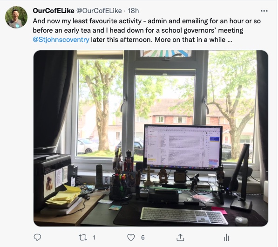Click the like count number 6
Screen dimensions: 278x247
(143, 237)
